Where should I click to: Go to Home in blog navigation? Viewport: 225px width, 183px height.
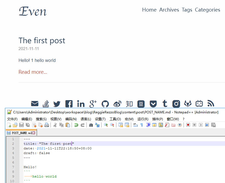click(x=149, y=10)
